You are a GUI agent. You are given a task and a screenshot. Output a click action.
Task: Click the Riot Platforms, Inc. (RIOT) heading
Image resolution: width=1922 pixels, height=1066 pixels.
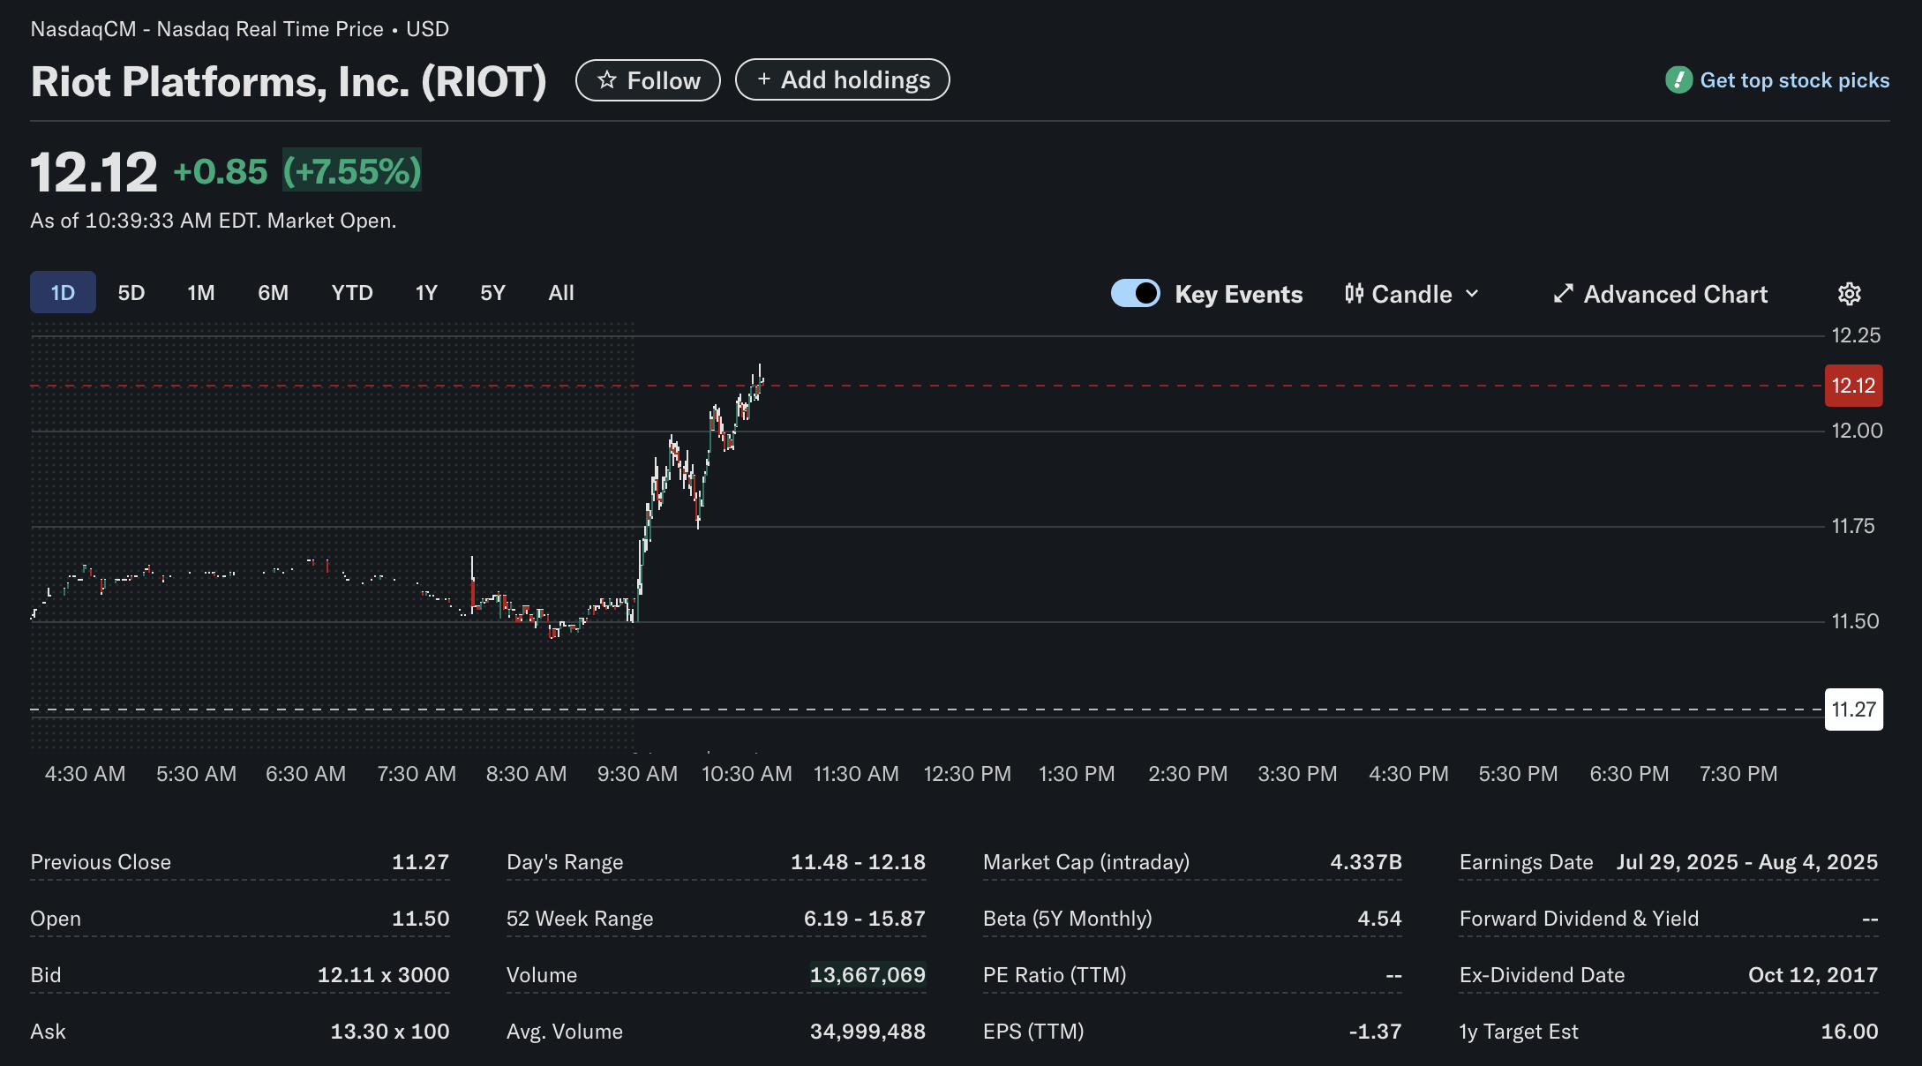point(289,81)
